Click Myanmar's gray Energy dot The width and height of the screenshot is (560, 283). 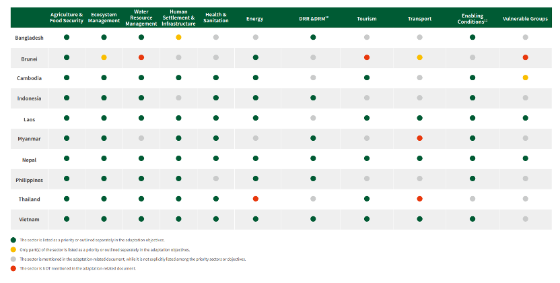point(255,138)
